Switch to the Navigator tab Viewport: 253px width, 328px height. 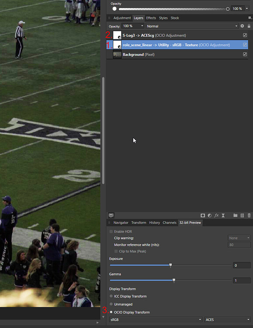(121, 223)
